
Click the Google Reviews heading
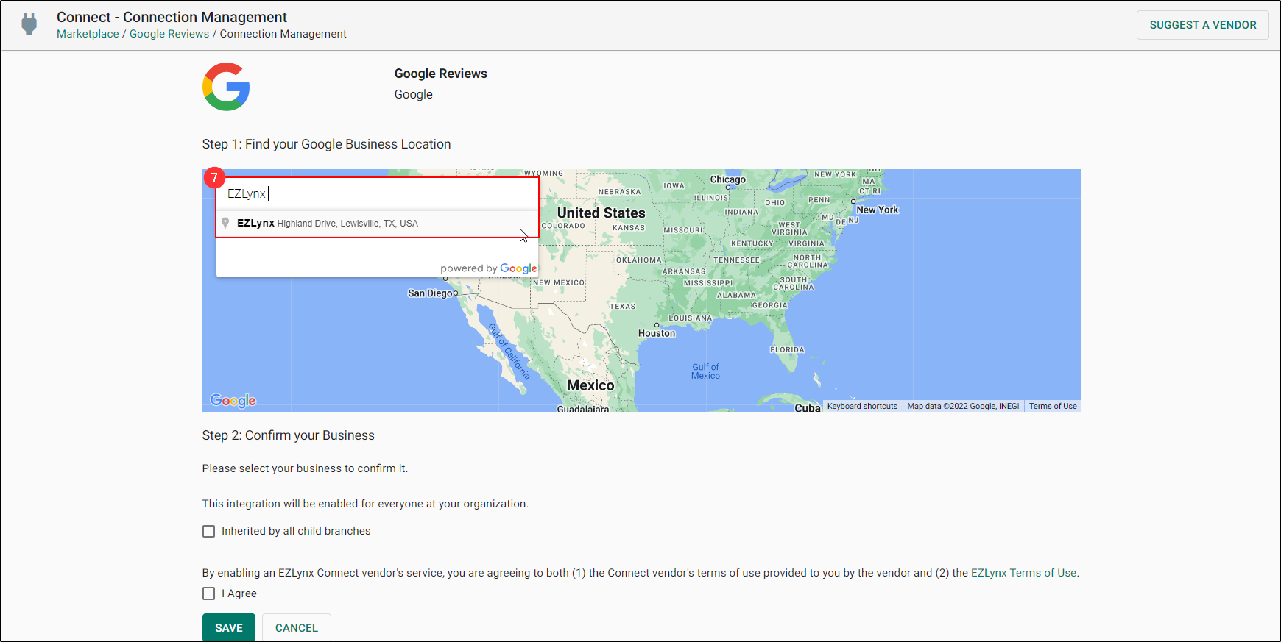click(x=441, y=74)
